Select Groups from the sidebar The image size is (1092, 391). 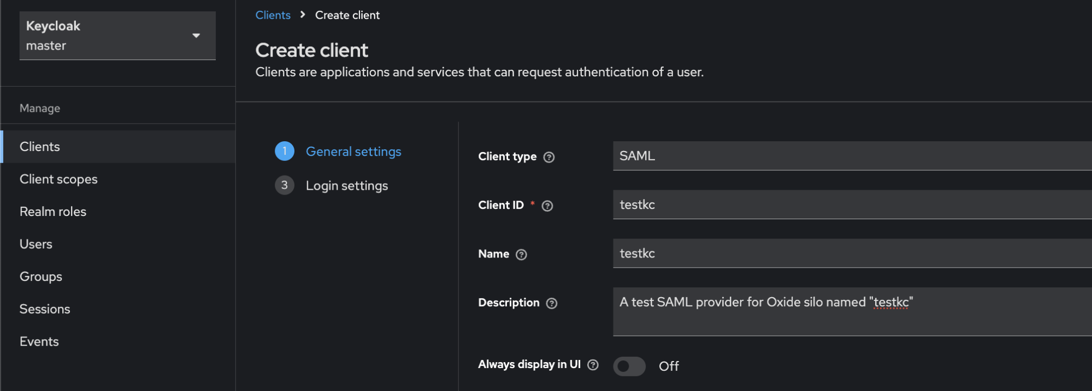pyautogui.click(x=41, y=276)
